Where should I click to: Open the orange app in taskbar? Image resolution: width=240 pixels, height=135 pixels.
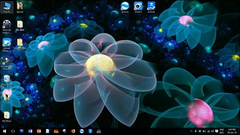point(56,131)
